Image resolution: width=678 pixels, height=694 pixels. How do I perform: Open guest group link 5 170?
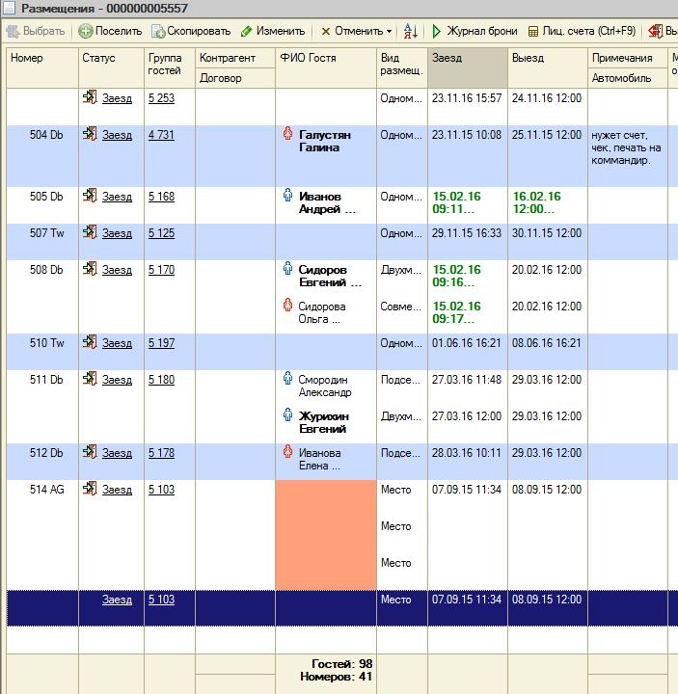pos(161,270)
